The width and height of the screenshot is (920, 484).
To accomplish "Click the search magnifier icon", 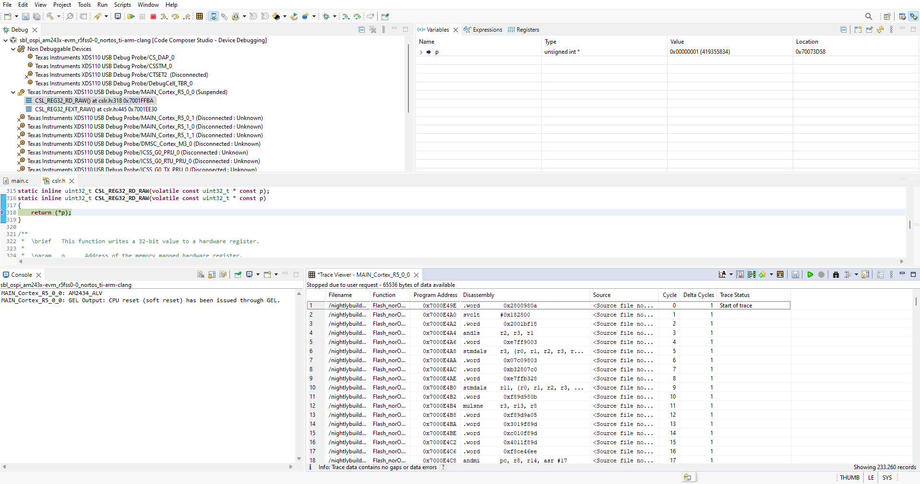I will tap(869, 16).
